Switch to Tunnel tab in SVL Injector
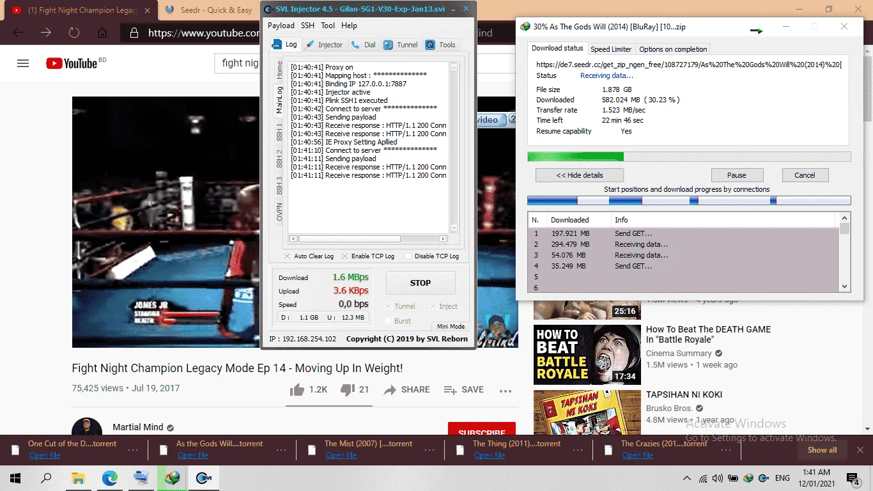This screenshot has height=491, width=873. pyautogui.click(x=401, y=45)
